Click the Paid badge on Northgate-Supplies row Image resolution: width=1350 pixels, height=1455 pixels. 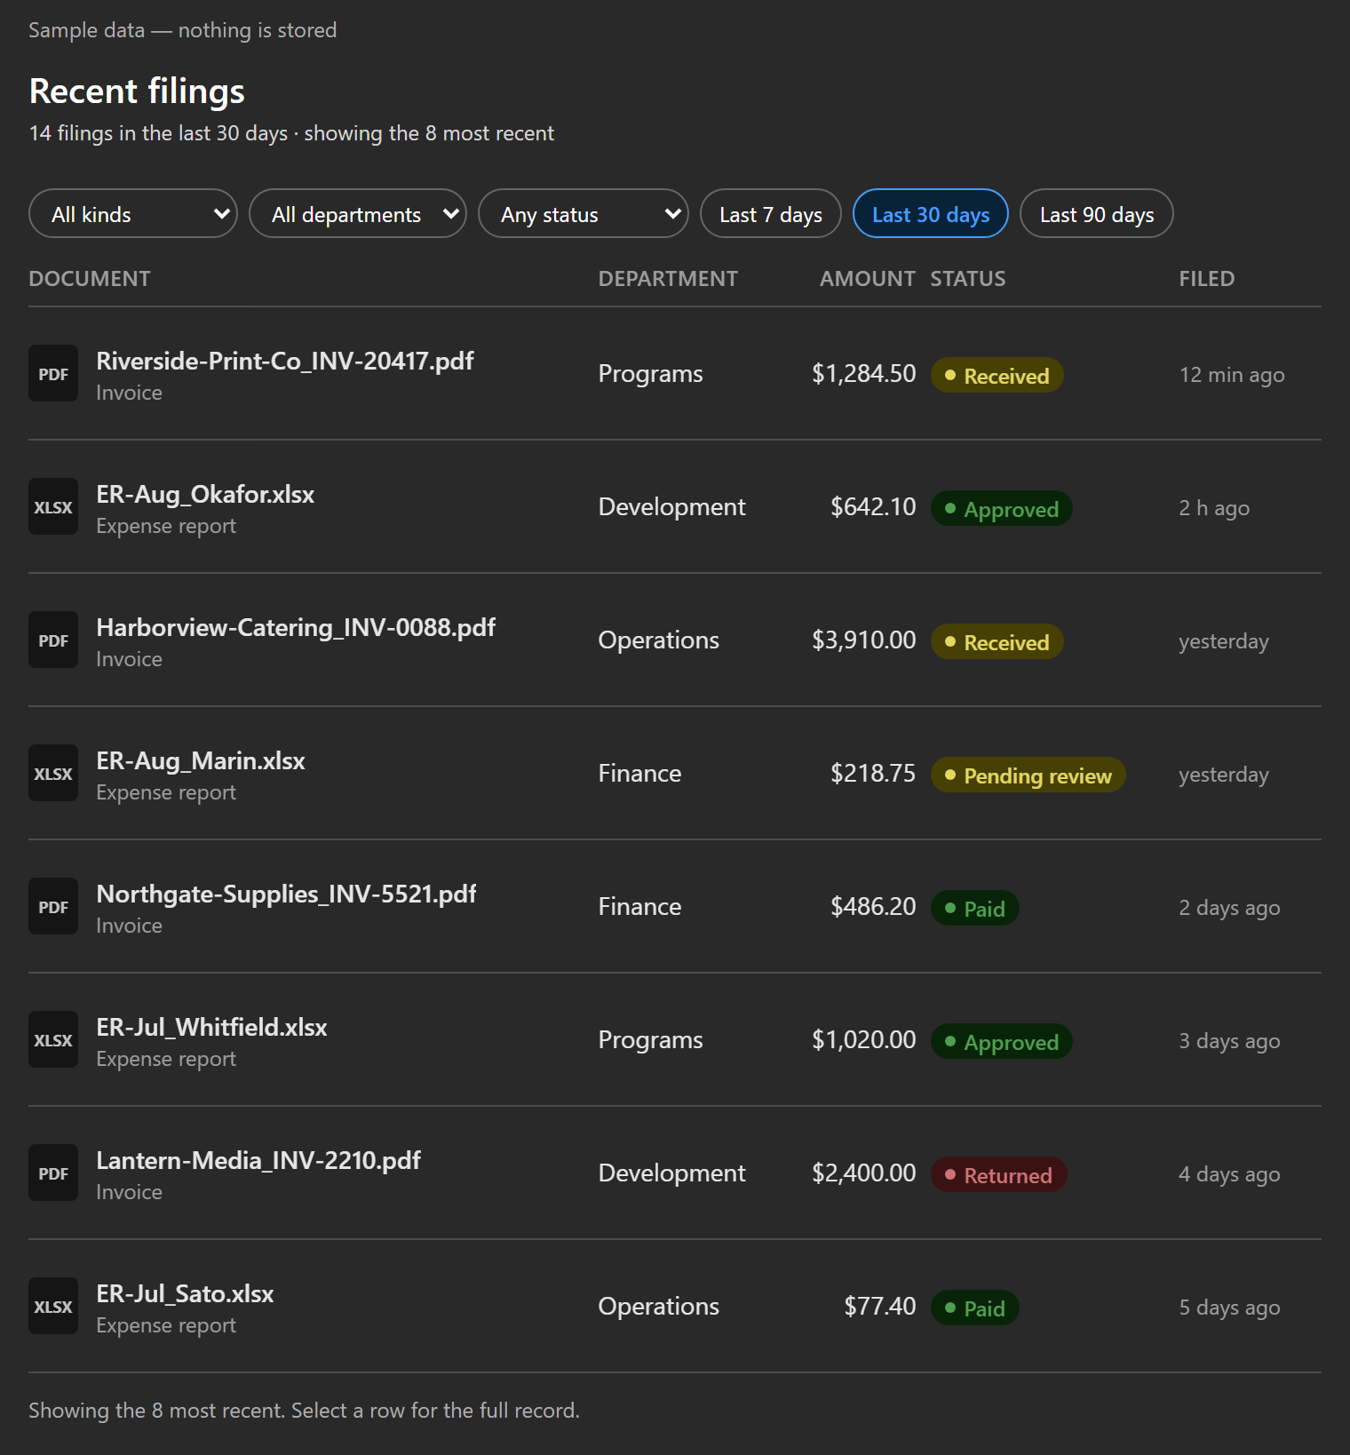point(974,909)
